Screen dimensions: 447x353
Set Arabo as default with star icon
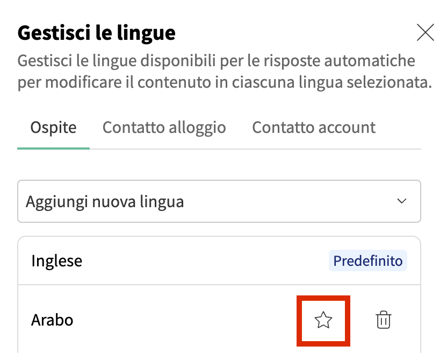[323, 321]
